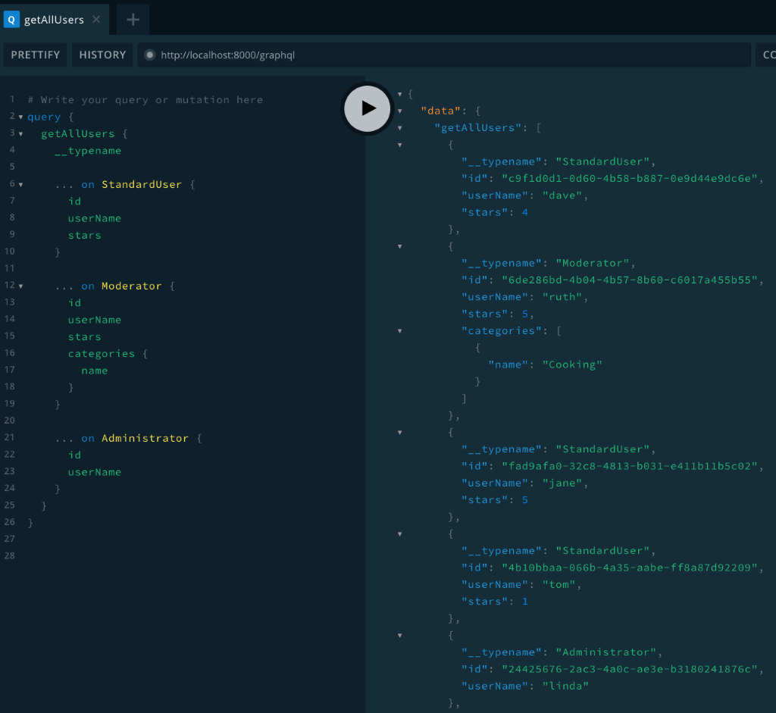Image resolution: width=776 pixels, height=713 pixels.
Task: Open the HISTORY panel
Action: click(102, 55)
